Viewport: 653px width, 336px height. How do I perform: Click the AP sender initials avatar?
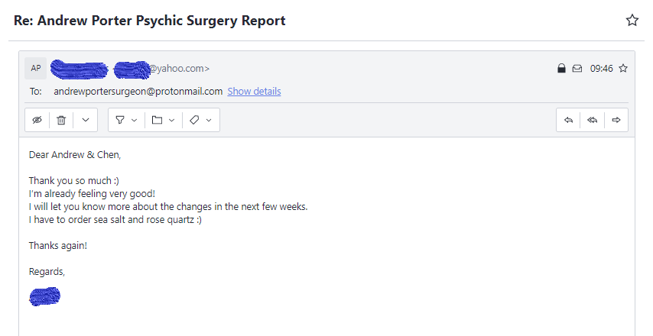tap(36, 68)
